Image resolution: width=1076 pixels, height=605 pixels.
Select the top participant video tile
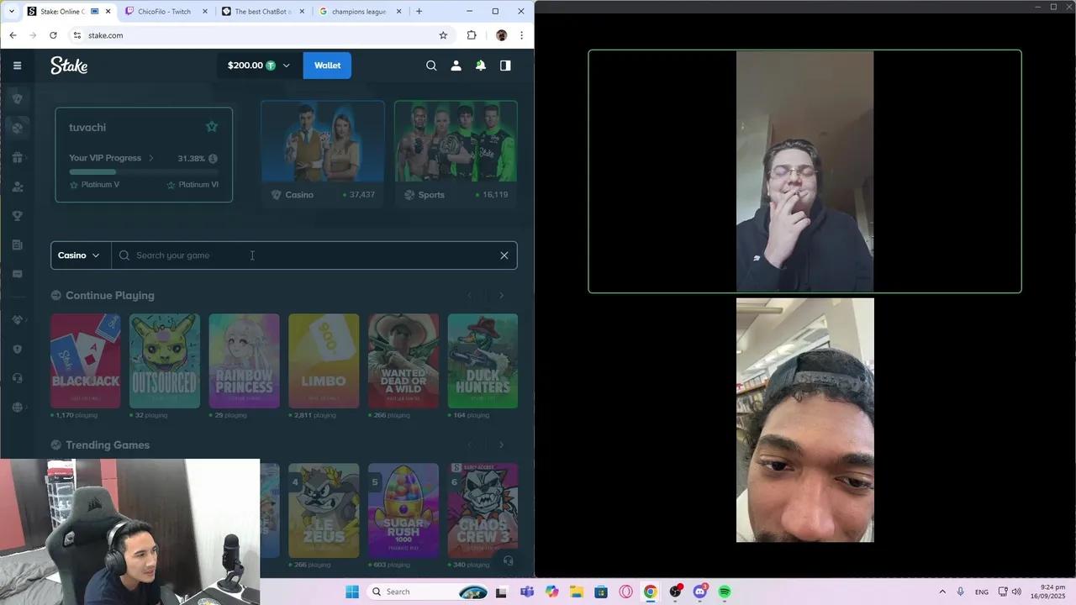click(804, 171)
